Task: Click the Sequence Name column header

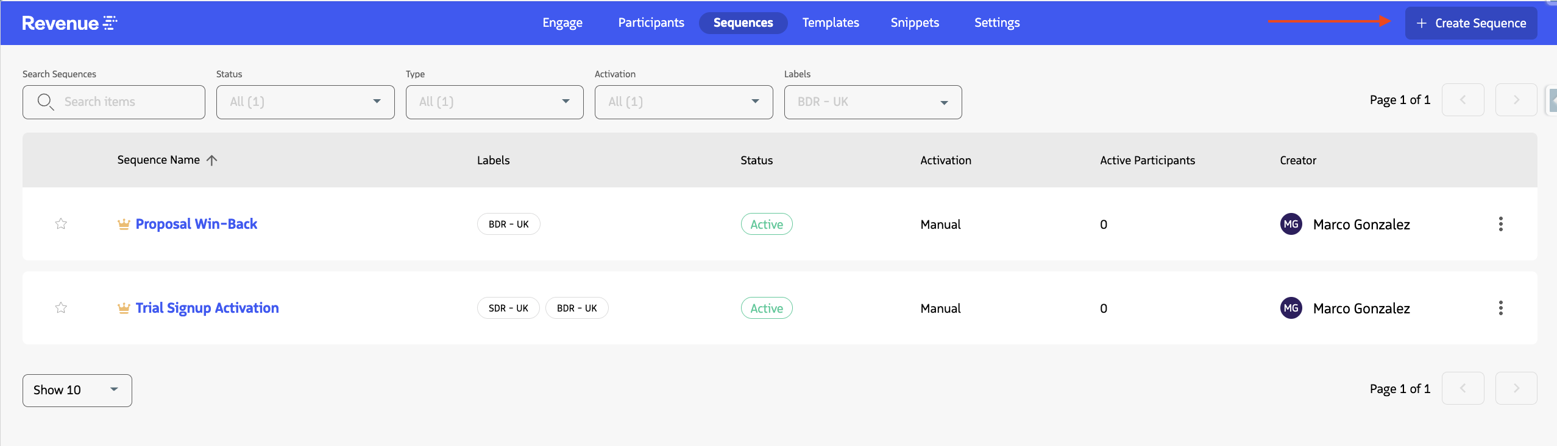Action: [158, 160]
